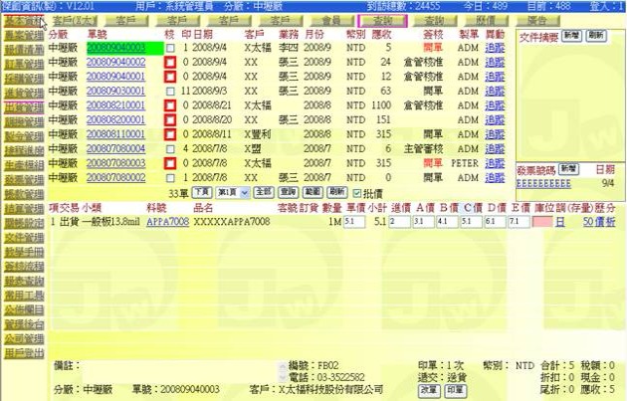Switch to the 客戶(X太) tab
Screen dimensions: 627x401
(74, 20)
